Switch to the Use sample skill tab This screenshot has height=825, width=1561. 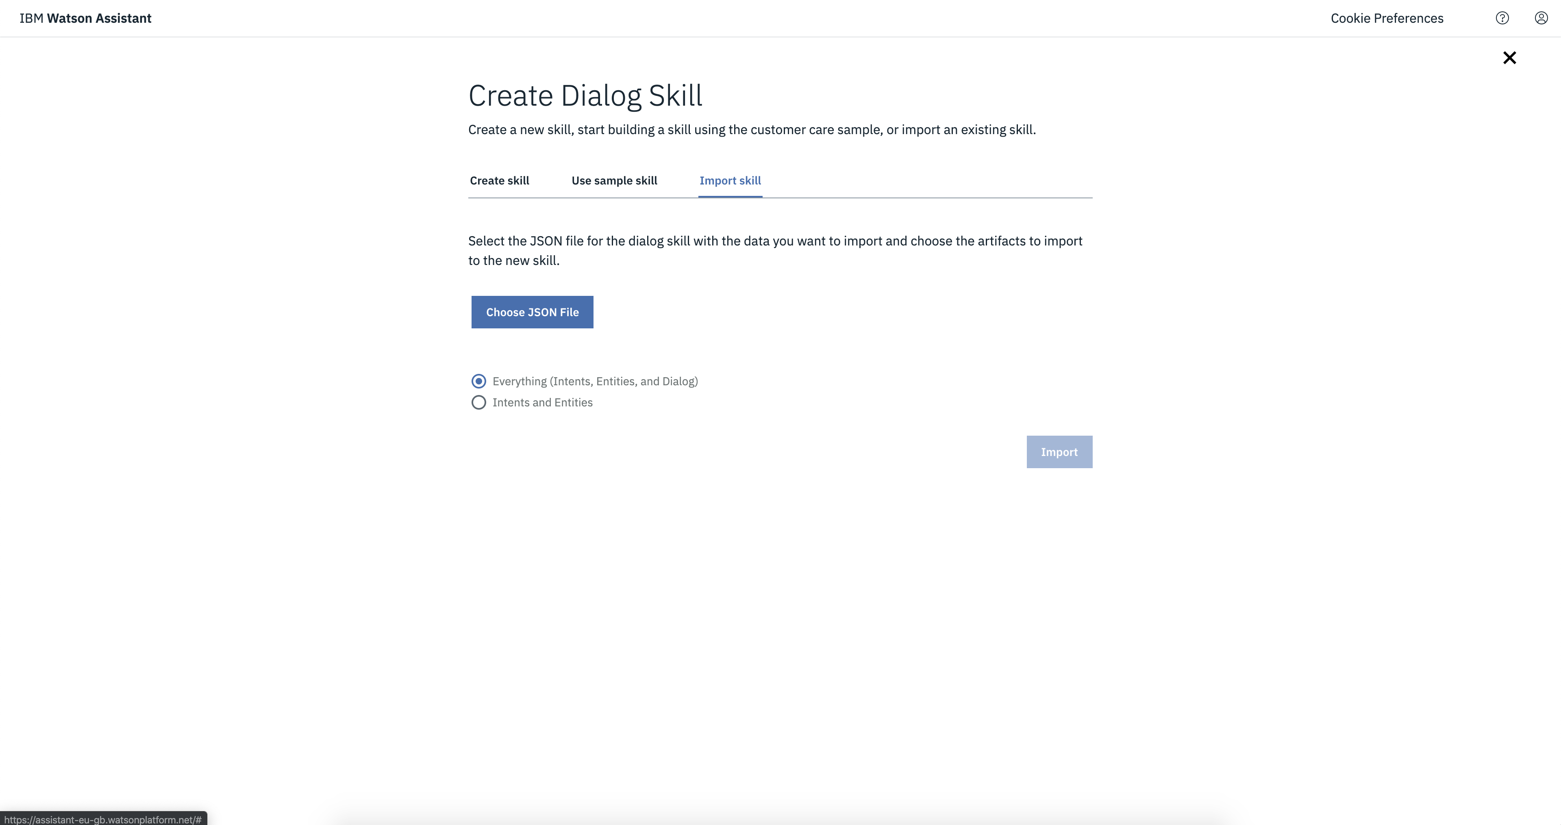[x=614, y=180]
